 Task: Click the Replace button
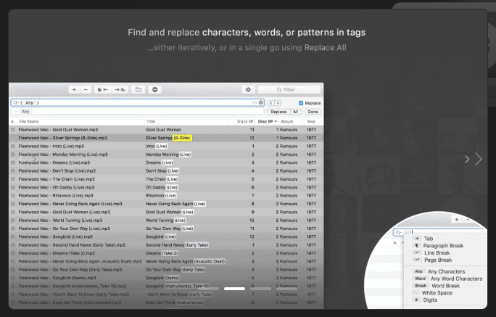278,112
